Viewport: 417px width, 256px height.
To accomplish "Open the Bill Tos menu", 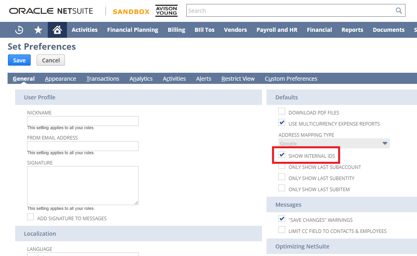I will (204, 30).
